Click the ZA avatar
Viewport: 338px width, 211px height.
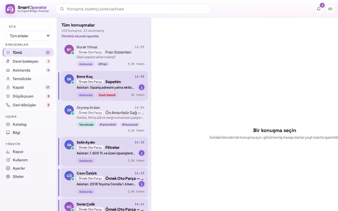pos(69,110)
